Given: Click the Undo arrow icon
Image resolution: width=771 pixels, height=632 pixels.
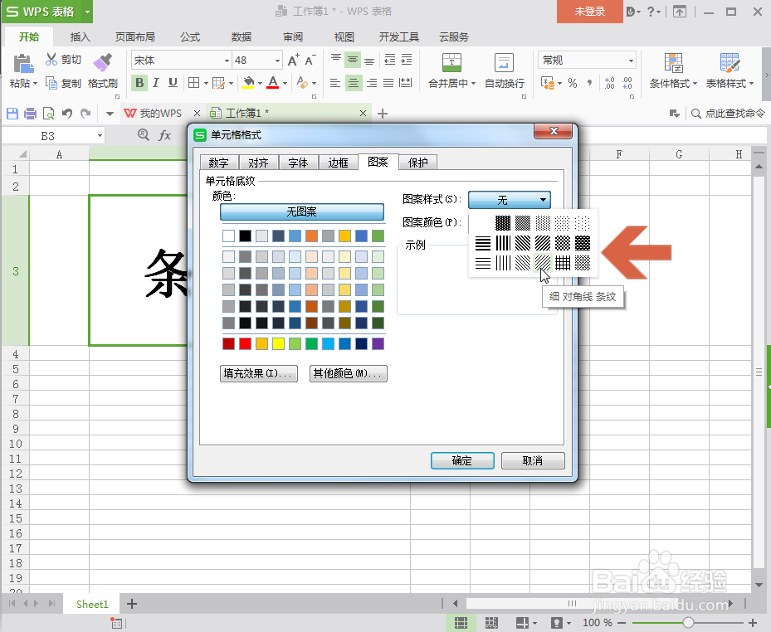Looking at the screenshot, I should click(x=67, y=114).
